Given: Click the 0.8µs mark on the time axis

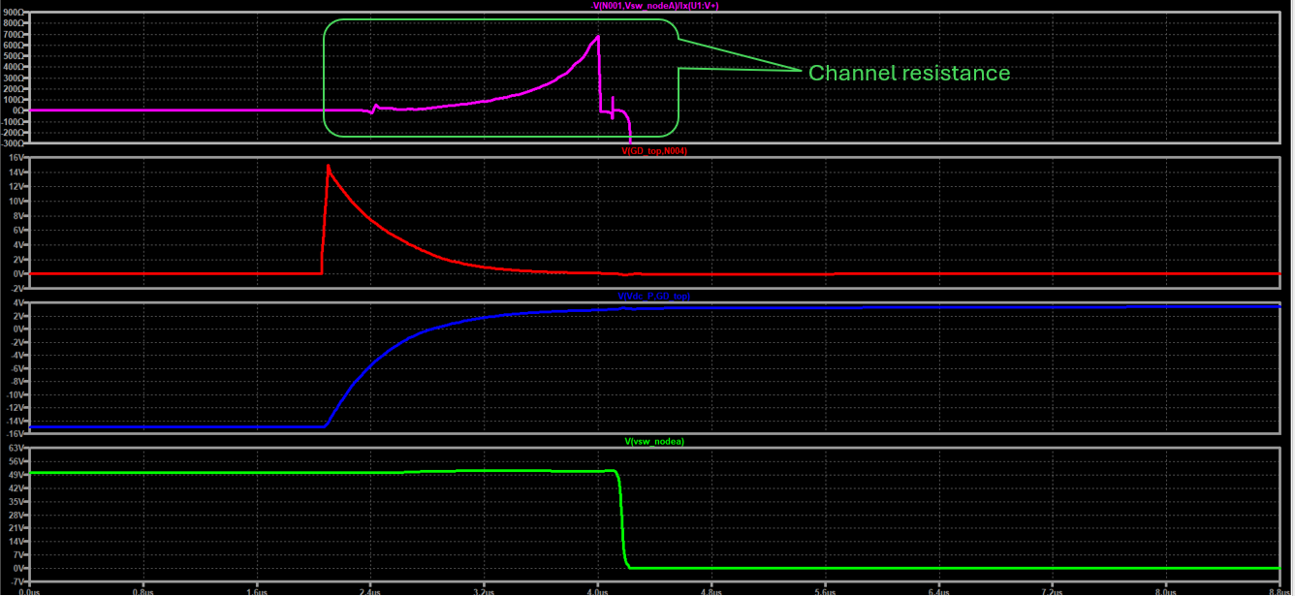Looking at the screenshot, I should point(142,589).
